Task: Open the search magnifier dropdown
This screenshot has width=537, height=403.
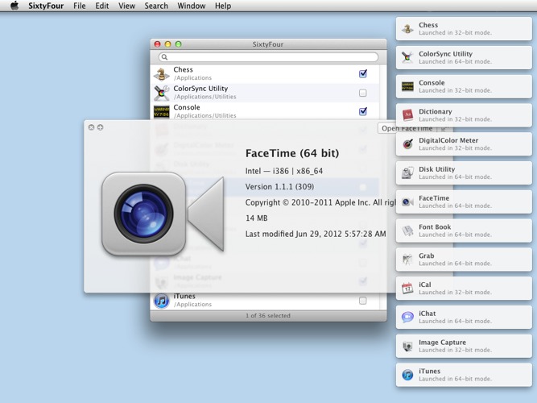Action: coord(164,57)
